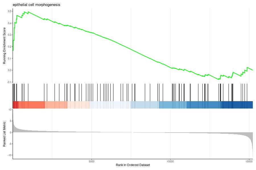Image resolution: width=256 pixels, height=170 pixels.
Task: Click the plot title 'epithelial cell morphogenesis'
Action: 36,5
